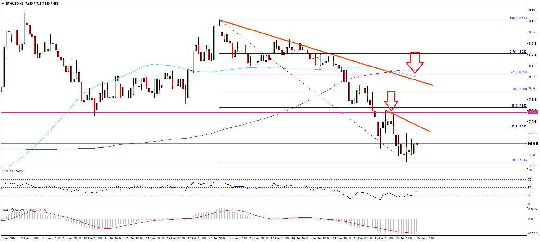This screenshot has width=540, height=242.
Task: Click the 11 Dec 18:00 time label
Action: tap(155, 238)
